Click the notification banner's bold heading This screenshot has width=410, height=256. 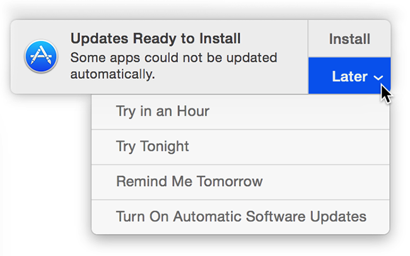tap(155, 38)
